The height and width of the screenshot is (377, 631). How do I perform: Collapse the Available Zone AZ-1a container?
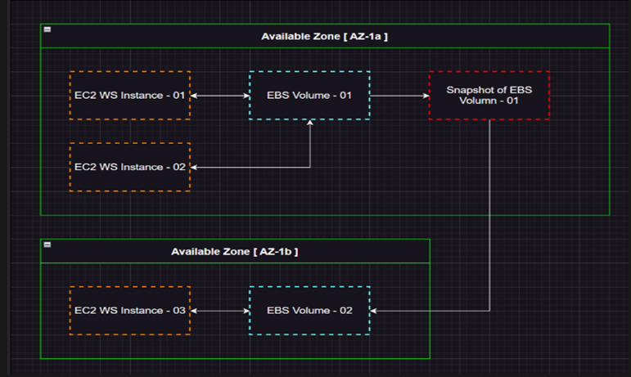[47, 29]
